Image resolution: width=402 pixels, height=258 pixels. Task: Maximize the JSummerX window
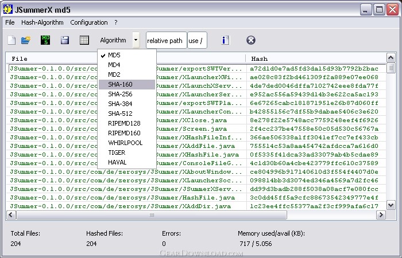[379, 10]
